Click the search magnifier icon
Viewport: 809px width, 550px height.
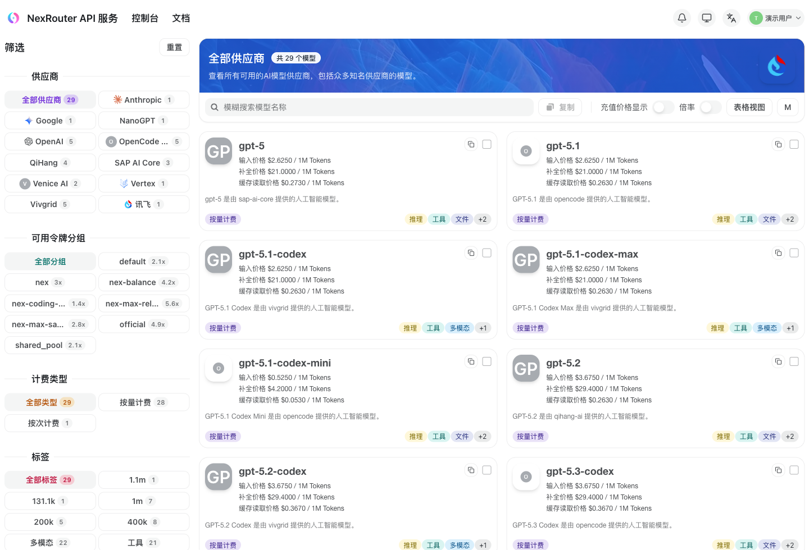click(215, 107)
